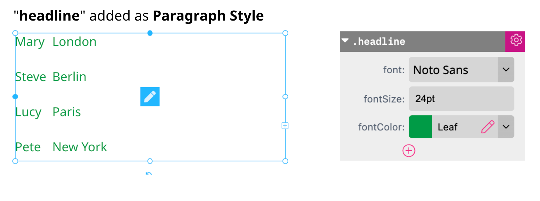Click the plus handle on the frame's right edge
Screen dimensions: 540x201
pyautogui.click(x=285, y=126)
